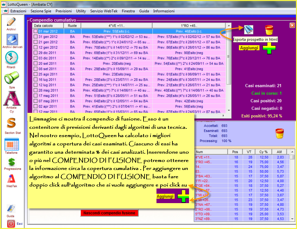Open the Previsioni menu

pyautogui.click(x=63, y=11)
